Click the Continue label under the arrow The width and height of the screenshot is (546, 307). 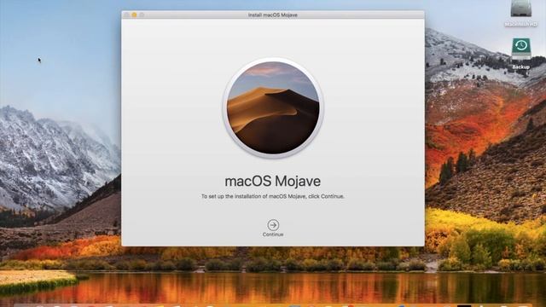[273, 235]
